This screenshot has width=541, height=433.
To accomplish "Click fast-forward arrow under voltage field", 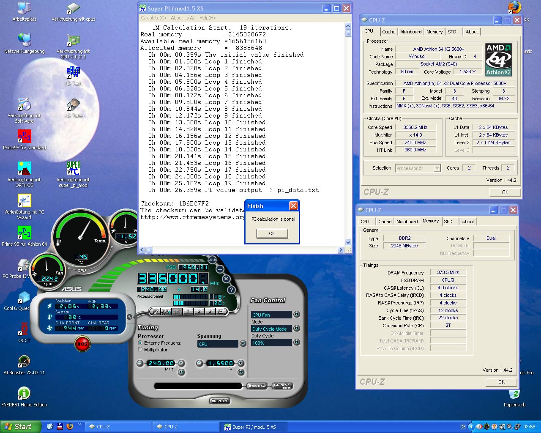I will [x=241, y=372].
